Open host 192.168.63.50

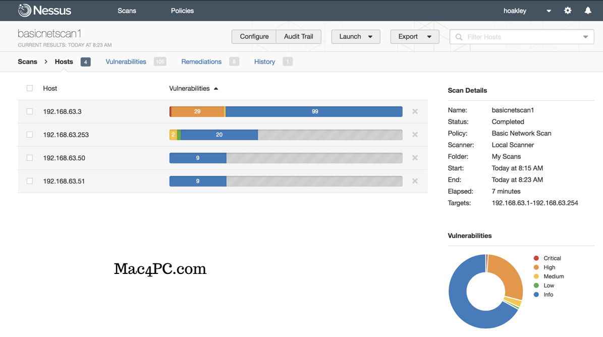tap(64, 158)
